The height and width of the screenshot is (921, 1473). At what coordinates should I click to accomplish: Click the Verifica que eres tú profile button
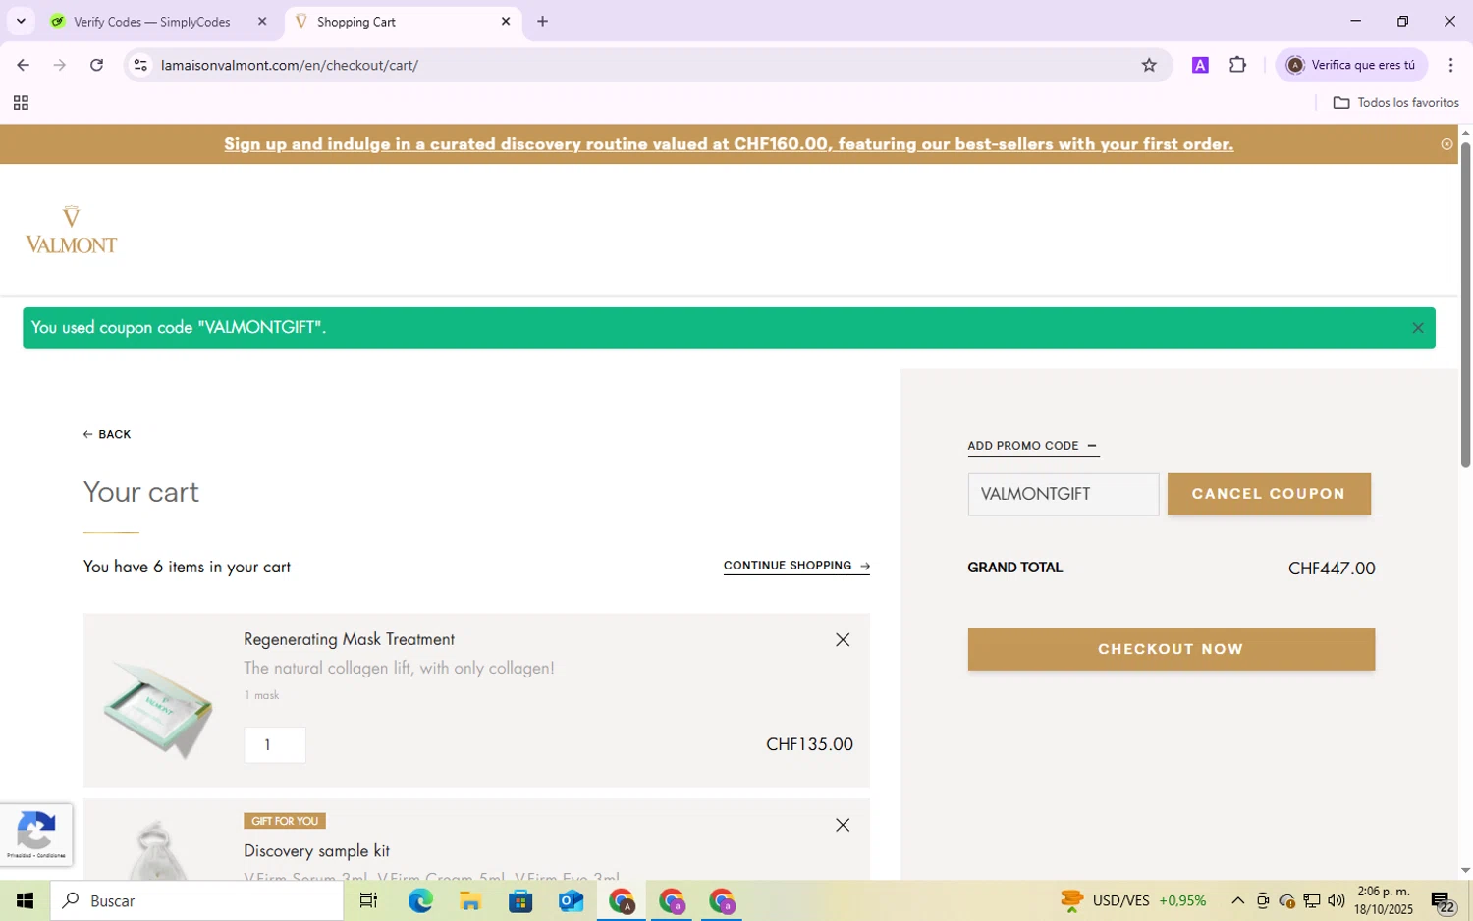1351,65
